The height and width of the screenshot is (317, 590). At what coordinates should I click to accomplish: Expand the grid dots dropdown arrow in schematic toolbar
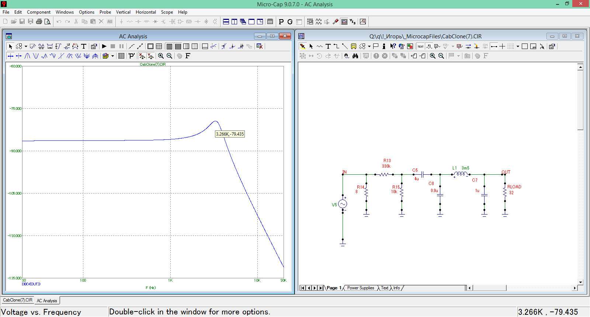[x=518, y=46]
